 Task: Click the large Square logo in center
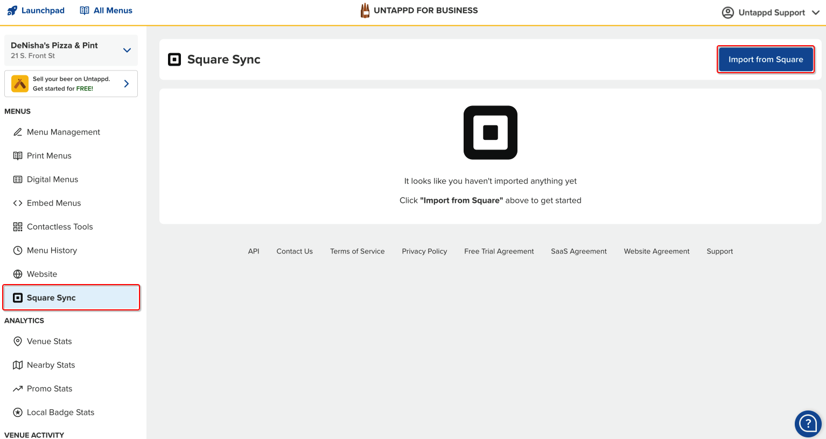tap(490, 132)
